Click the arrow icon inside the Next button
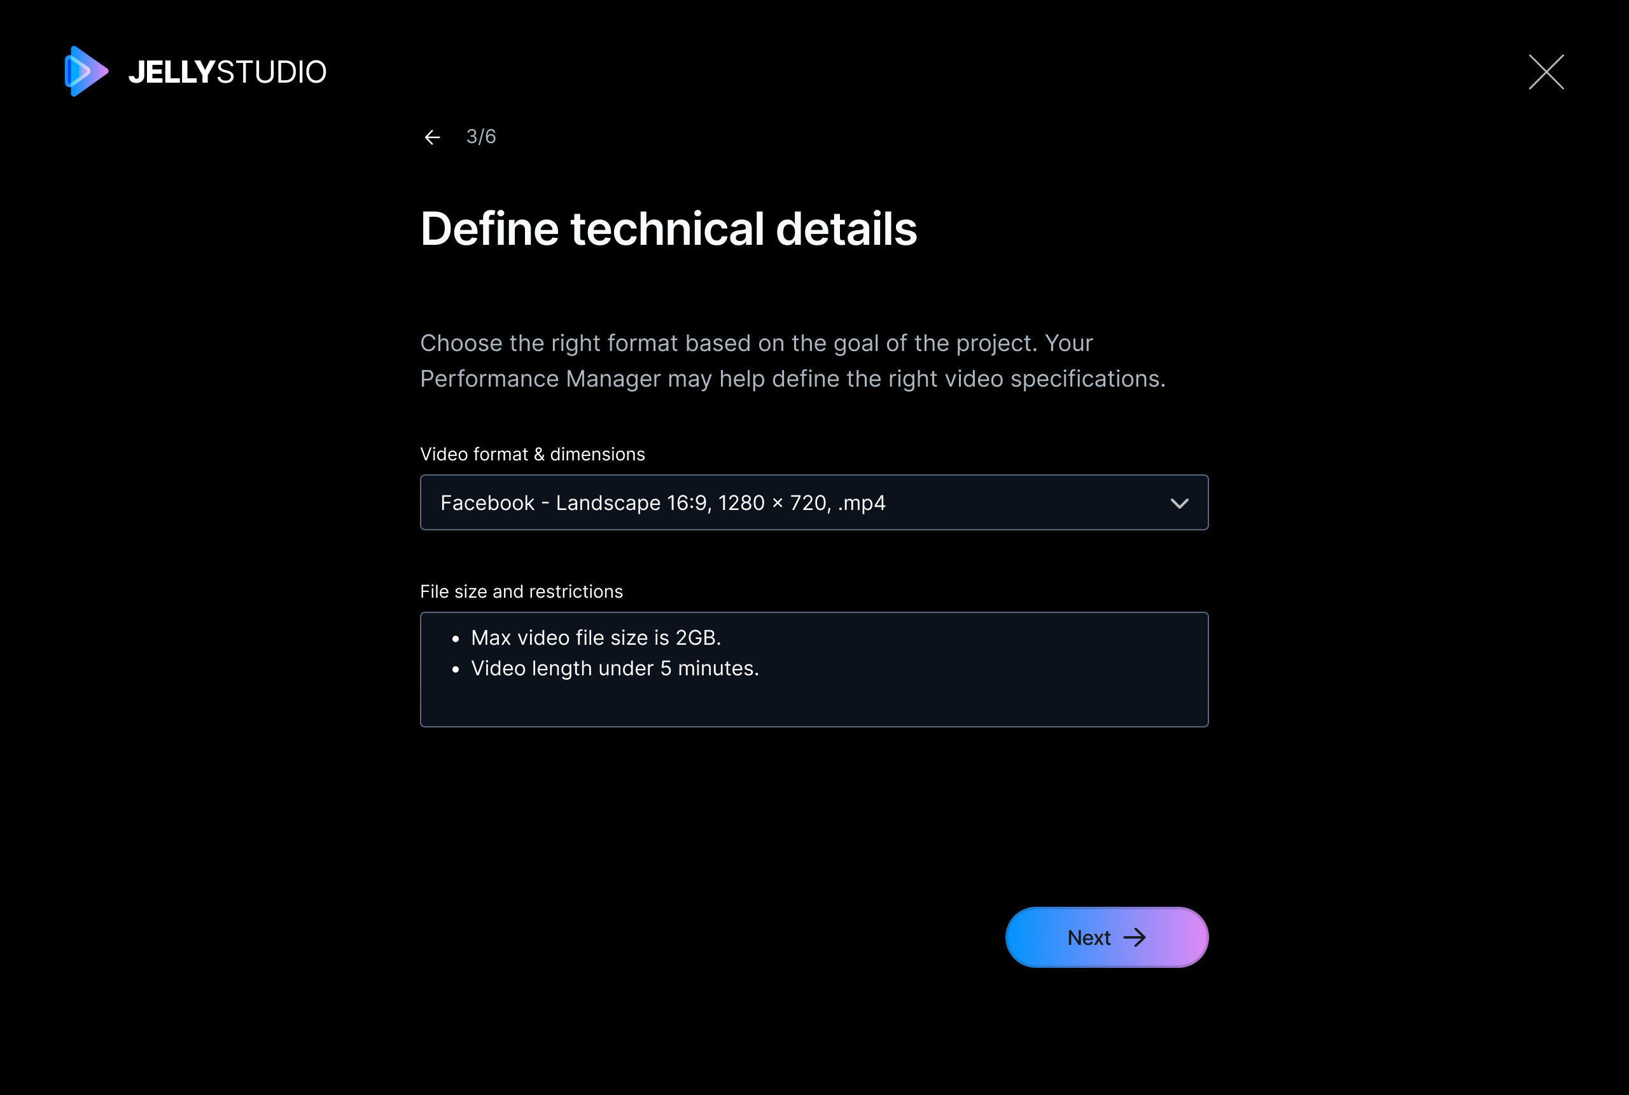The image size is (1629, 1095). [1134, 937]
